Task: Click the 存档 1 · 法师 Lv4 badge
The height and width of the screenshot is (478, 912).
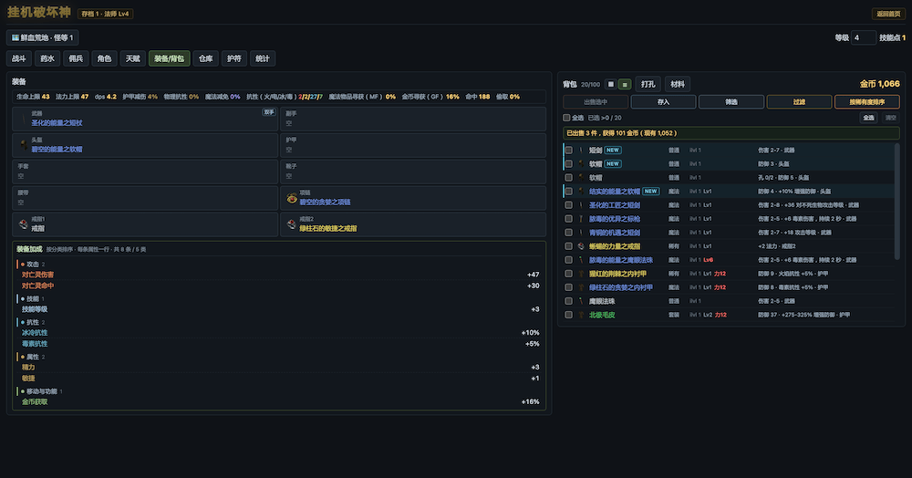Action: (x=105, y=14)
